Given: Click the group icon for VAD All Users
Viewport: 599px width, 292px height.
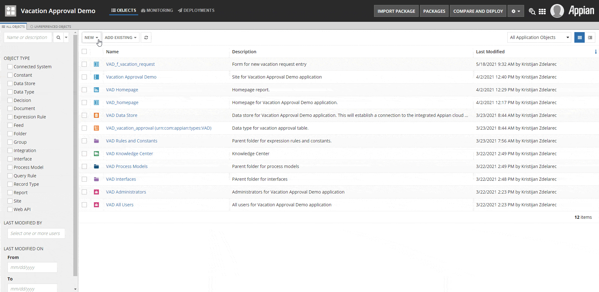Looking at the screenshot, I should [x=96, y=205].
